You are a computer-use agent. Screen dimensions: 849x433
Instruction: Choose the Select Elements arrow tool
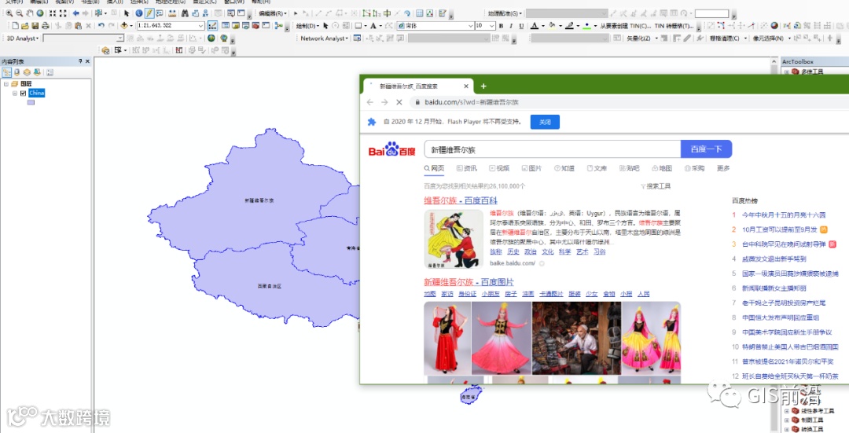pos(127,13)
